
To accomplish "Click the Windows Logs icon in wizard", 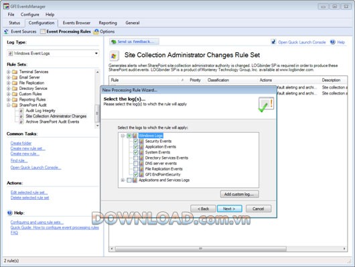I will pos(135,136).
